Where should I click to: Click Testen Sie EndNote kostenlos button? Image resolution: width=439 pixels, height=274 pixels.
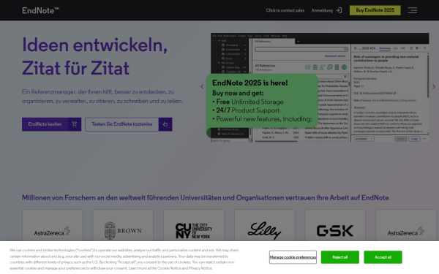point(129,124)
